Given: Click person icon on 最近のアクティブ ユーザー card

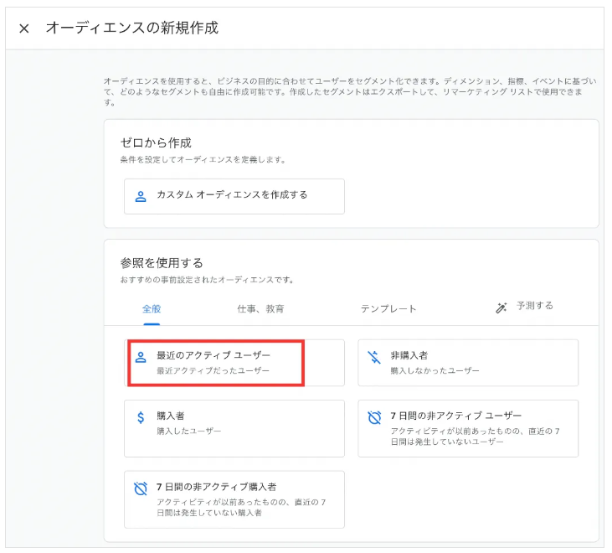Looking at the screenshot, I should point(141,357).
